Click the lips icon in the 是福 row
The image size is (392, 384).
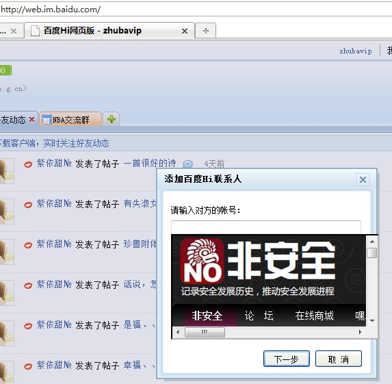pos(28,326)
